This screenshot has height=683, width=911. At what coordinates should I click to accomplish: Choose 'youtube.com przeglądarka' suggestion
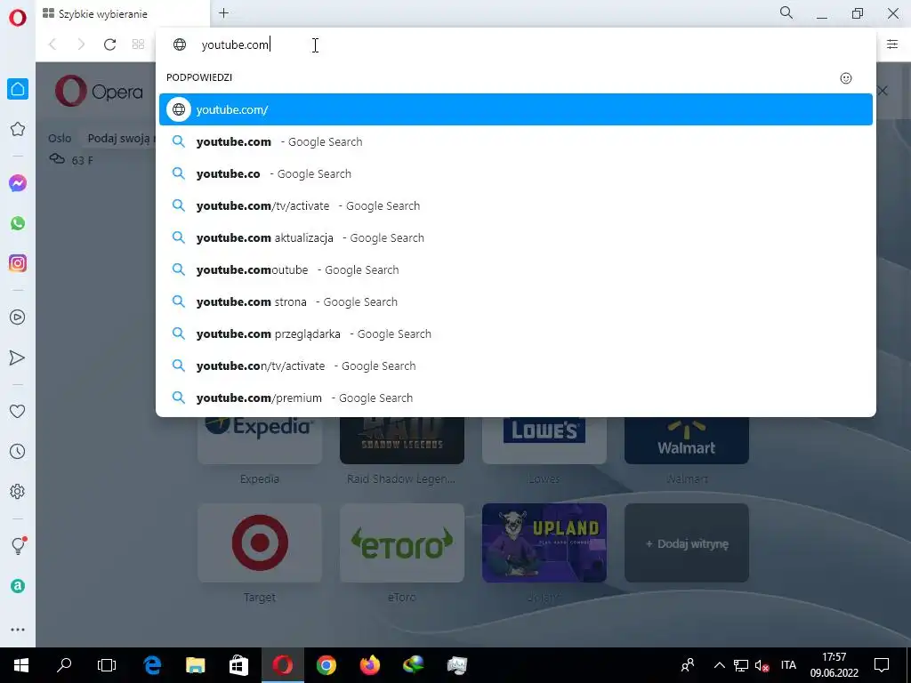516,333
